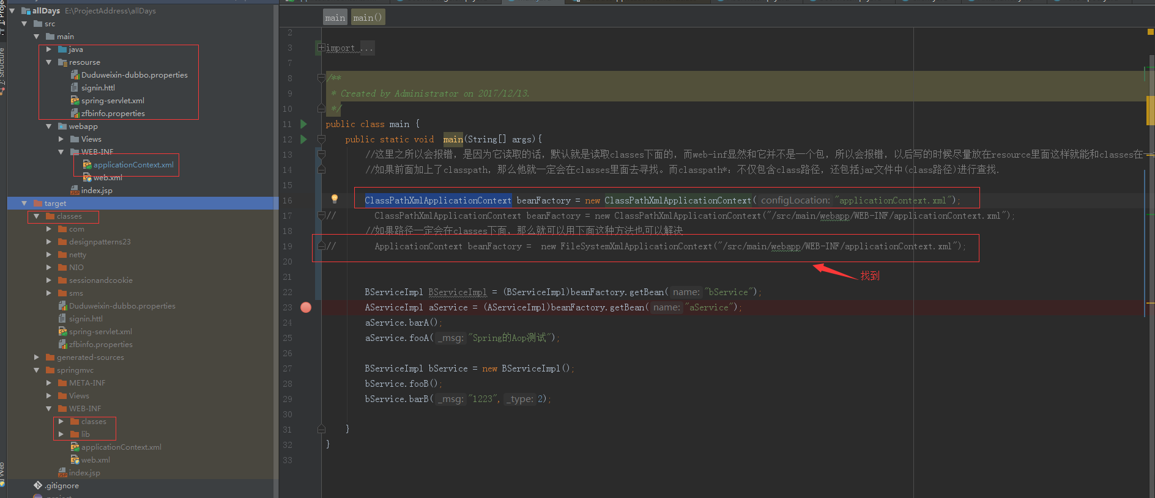Click the yellow intention lightbulb on line 16
The width and height of the screenshot is (1155, 498).
pos(334,199)
